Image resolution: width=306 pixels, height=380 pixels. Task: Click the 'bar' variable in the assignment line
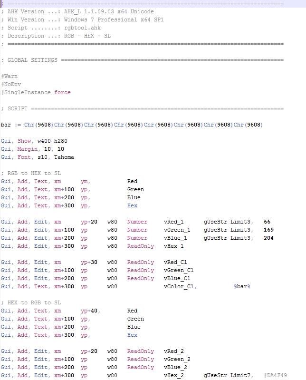(6, 125)
